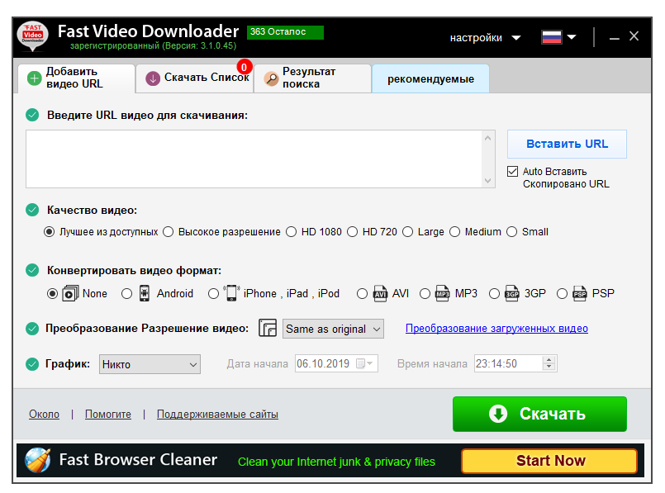Choose the HD 1080 quality radio button
The height and width of the screenshot is (493, 665).
click(x=291, y=232)
